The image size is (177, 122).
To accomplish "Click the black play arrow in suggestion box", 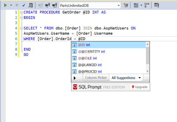I will [75, 78].
